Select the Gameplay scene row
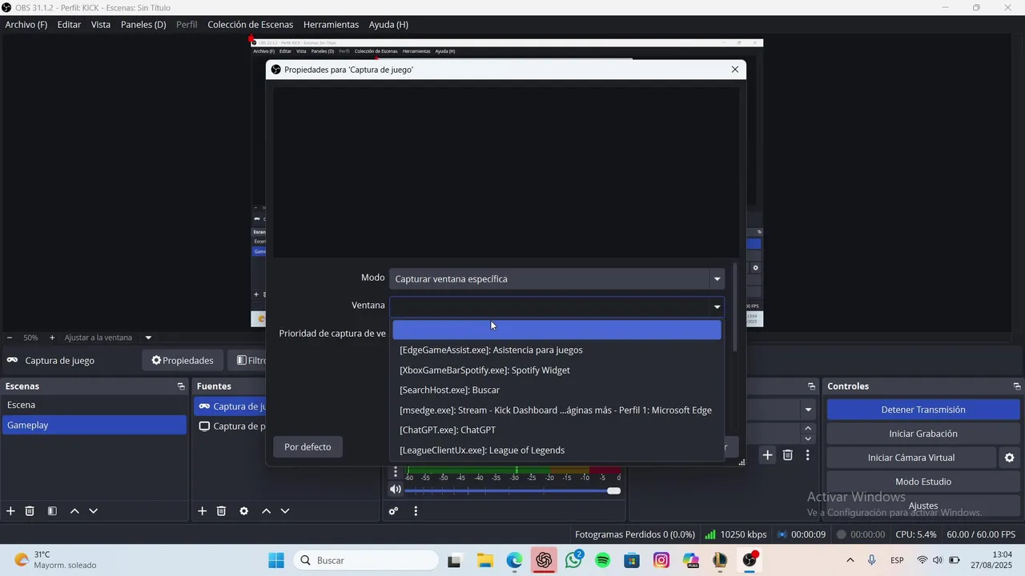The width and height of the screenshot is (1025, 576). pyautogui.click(x=94, y=425)
